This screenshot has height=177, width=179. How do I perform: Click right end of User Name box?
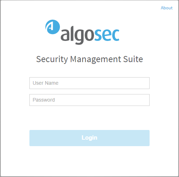click(x=146, y=83)
